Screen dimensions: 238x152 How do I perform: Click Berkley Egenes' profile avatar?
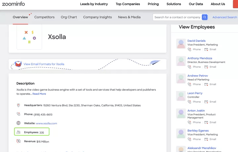[181, 133]
